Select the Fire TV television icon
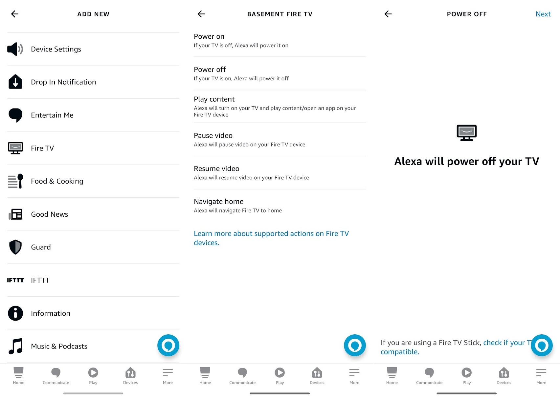The height and width of the screenshot is (397, 560). click(x=15, y=148)
